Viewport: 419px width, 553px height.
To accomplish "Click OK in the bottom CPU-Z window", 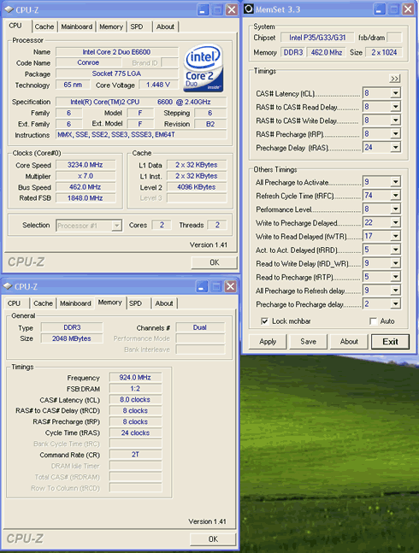I will (213, 538).
